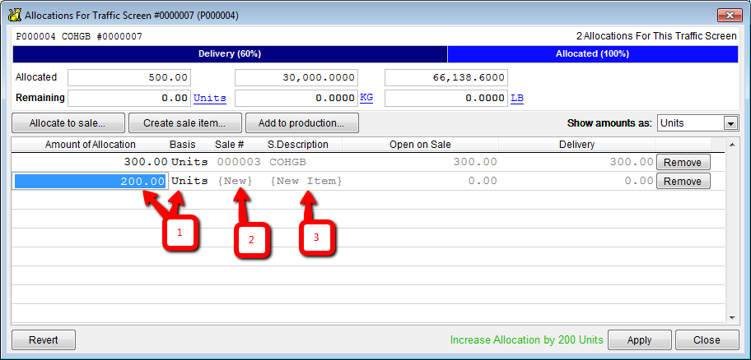Click the {New} sale number cell
Viewport: 751px width, 360px height.
235,181
